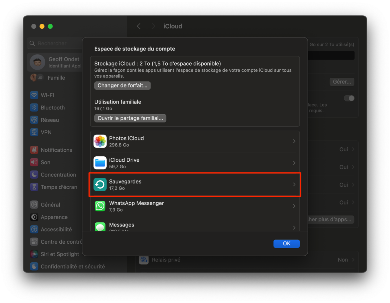
Task: Open the Réseau globe icon
Action: 34,120
